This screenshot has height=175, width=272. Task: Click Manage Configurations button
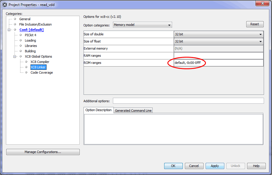(x=43, y=152)
